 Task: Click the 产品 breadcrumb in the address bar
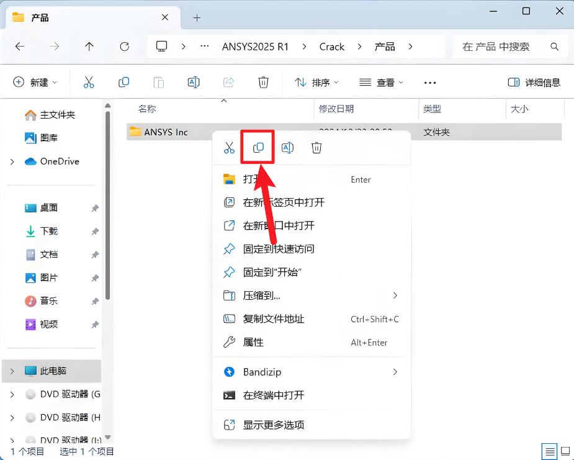(x=384, y=47)
